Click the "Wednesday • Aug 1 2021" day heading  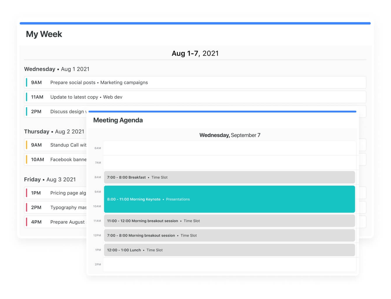pos(57,69)
